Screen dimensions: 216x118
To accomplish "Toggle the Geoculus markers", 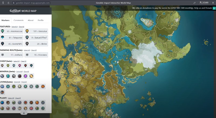I will click(36, 31).
